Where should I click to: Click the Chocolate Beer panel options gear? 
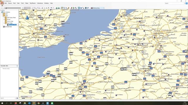click(x=17, y=66)
